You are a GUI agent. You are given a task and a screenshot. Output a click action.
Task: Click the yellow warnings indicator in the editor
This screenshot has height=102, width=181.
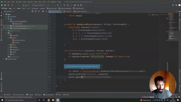pyautogui.click(x=154, y=15)
